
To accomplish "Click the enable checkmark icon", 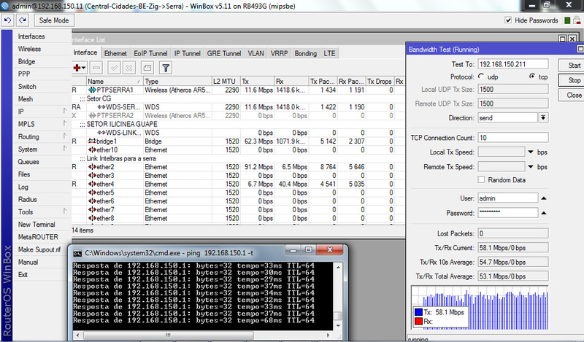I will pos(114,68).
